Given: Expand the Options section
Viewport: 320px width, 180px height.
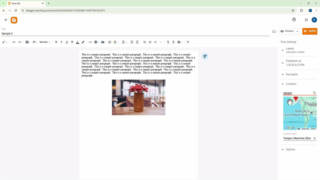Looking at the screenshot, I should coord(298,149).
